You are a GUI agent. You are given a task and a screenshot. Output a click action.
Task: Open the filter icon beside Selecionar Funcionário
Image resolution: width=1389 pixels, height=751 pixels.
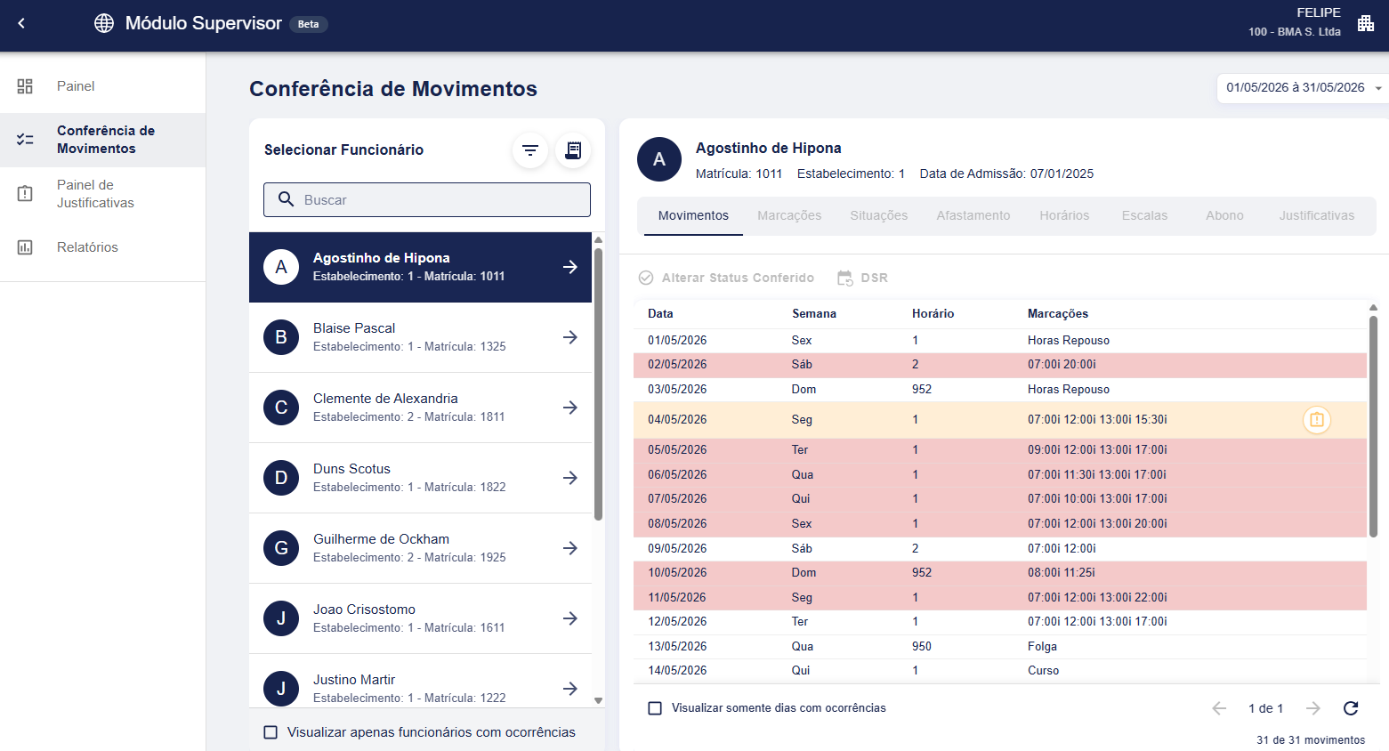pyautogui.click(x=530, y=150)
